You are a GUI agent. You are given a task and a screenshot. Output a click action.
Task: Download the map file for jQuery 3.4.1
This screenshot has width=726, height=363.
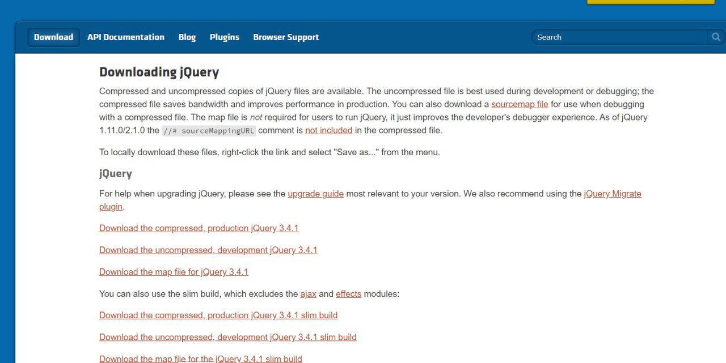coord(174,272)
